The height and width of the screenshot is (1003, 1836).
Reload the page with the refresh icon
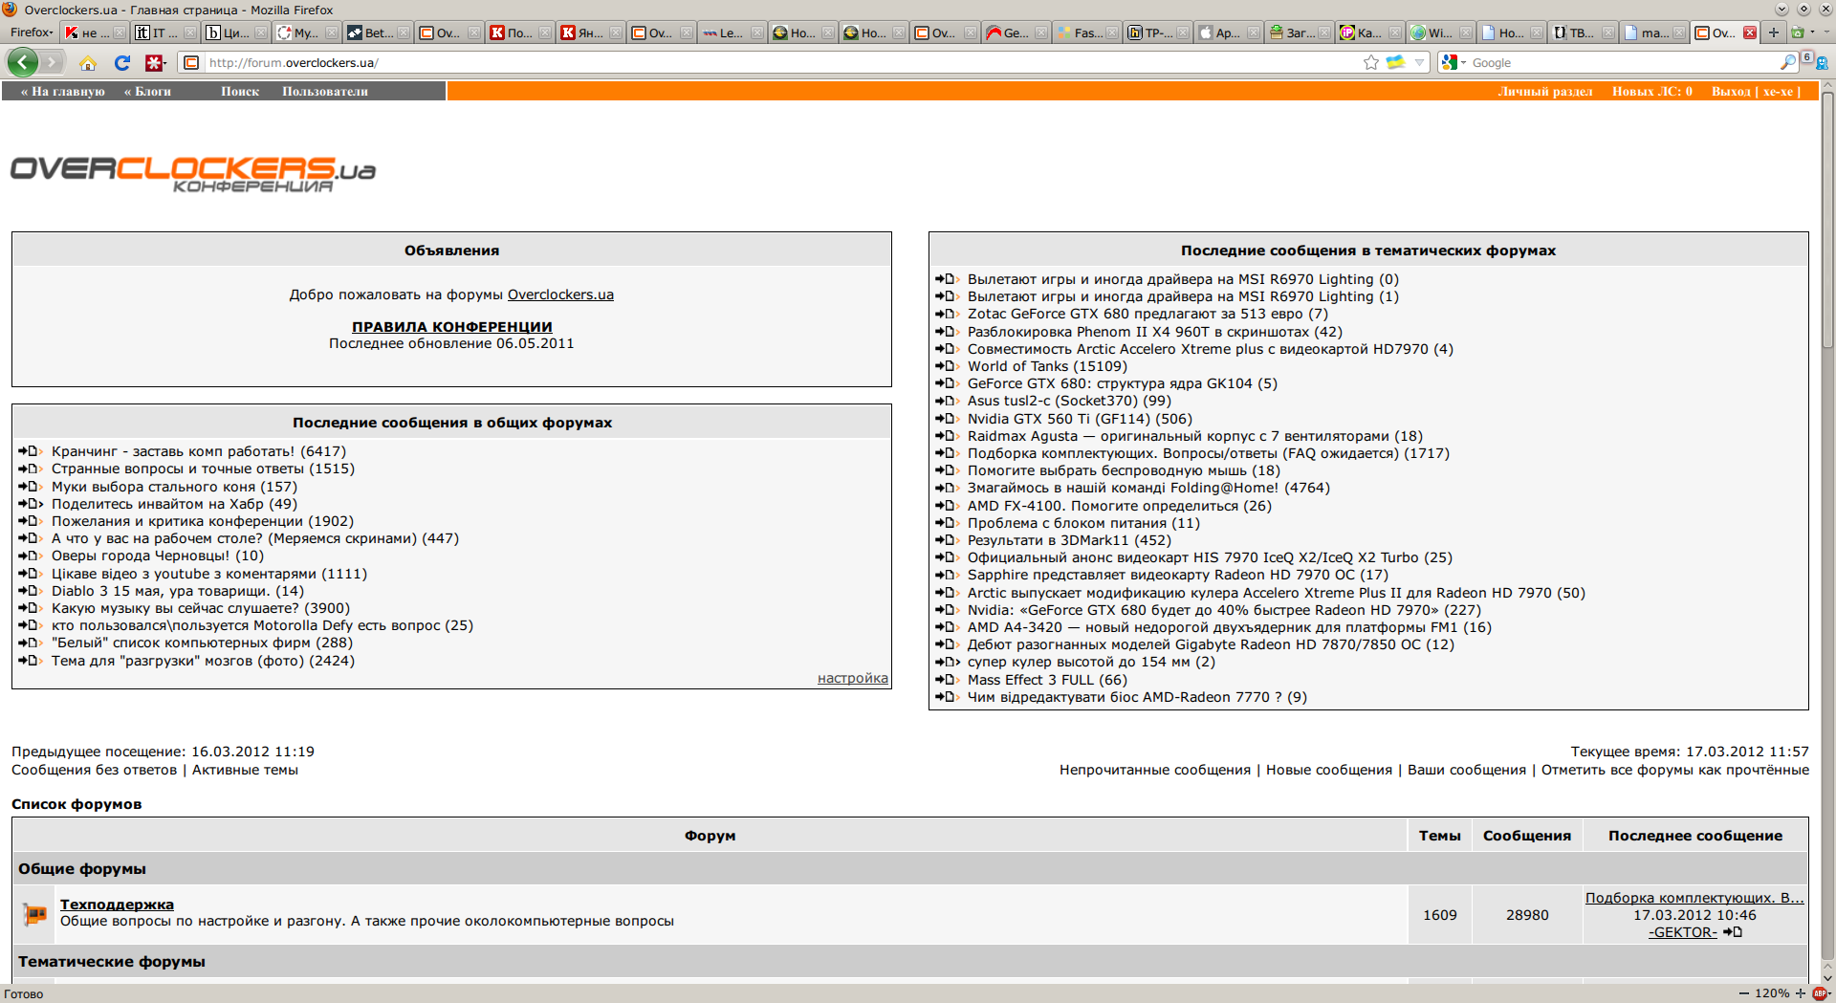(121, 63)
